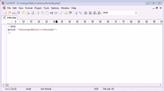This screenshot has height=92, width=164.
Task: Click the horizontal scrollbar thumb
Action: click(7, 85)
